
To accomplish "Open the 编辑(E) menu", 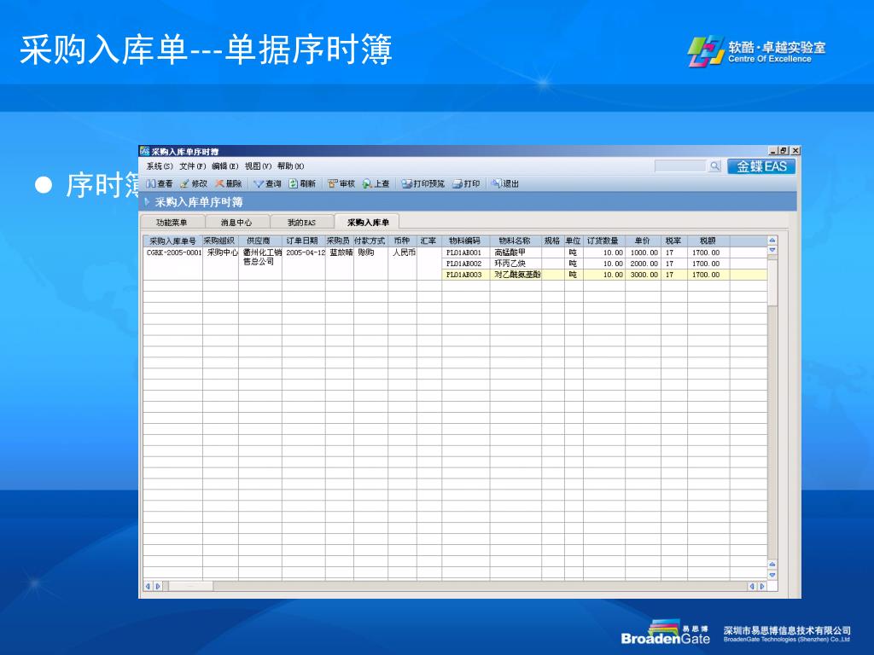I will tap(225, 166).
